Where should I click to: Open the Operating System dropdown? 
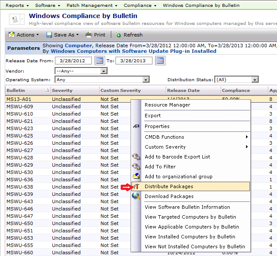[146, 80]
